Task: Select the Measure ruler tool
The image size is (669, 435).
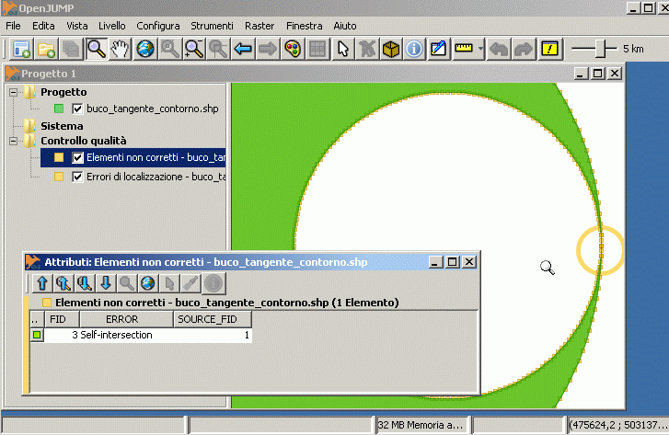Action: click(464, 49)
